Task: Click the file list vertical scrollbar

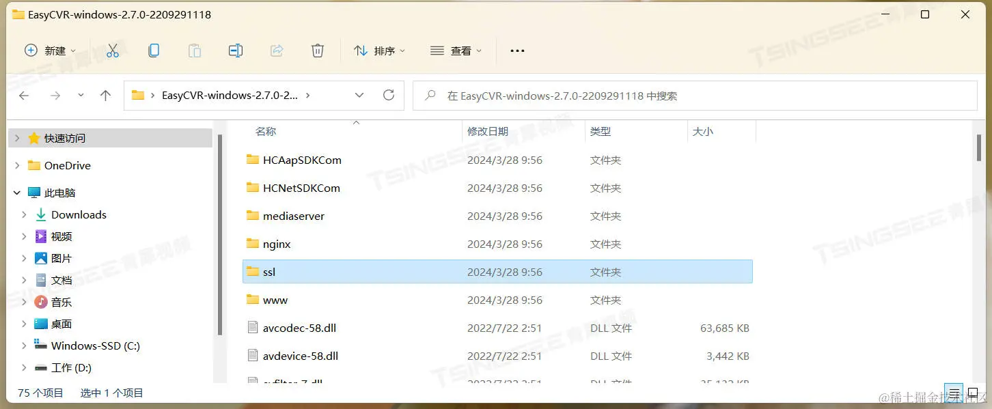Action: point(978,147)
